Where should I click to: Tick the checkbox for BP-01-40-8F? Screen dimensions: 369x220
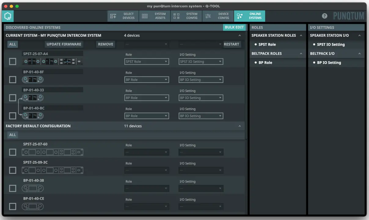tap(13, 80)
